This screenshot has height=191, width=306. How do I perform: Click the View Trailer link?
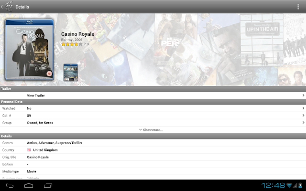tap(36, 95)
